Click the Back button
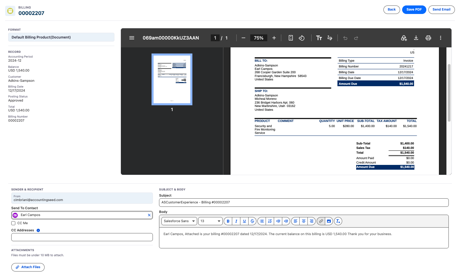 tap(392, 10)
